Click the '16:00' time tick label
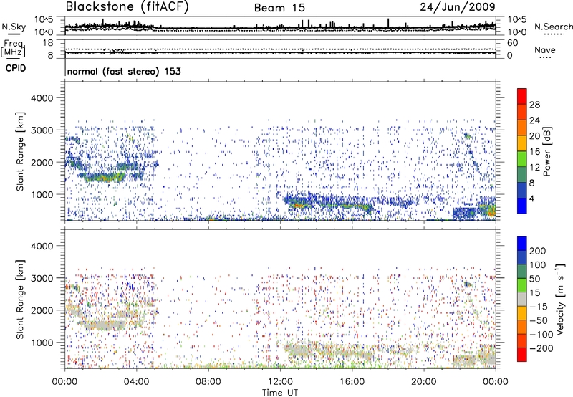Image resolution: width=573 pixels, height=397 pixels. [352, 382]
